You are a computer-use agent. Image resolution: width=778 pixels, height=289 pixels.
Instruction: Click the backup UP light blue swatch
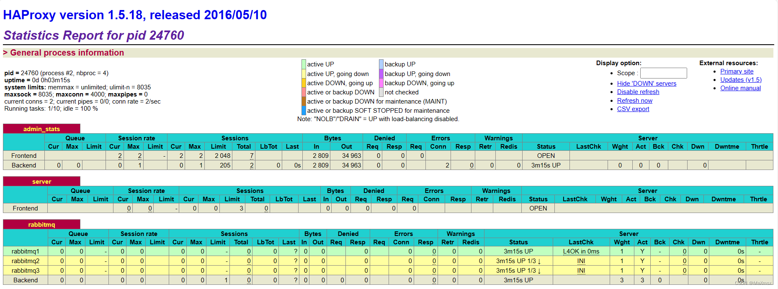(381, 64)
